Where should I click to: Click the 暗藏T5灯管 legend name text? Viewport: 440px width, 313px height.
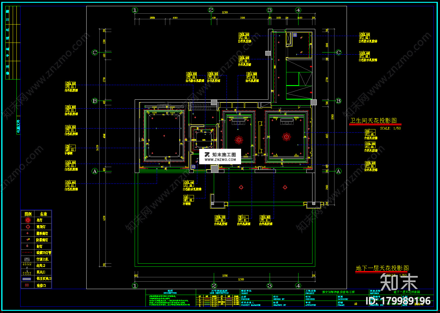click(44, 253)
